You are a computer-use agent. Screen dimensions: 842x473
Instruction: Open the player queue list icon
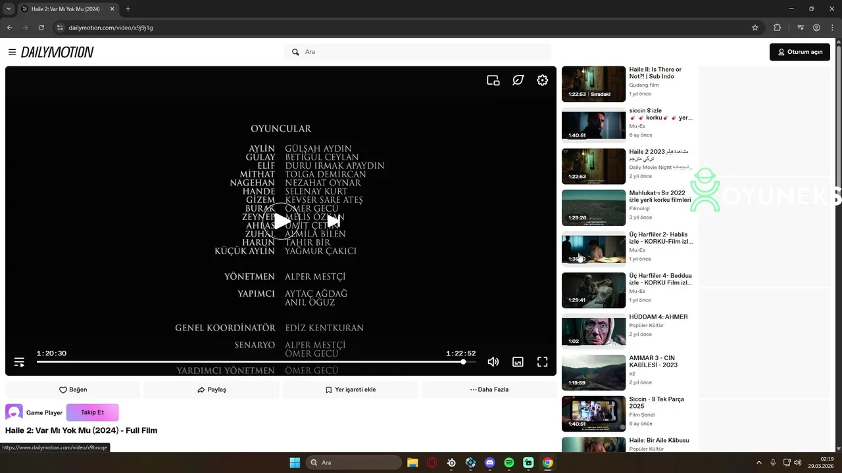[19, 362]
